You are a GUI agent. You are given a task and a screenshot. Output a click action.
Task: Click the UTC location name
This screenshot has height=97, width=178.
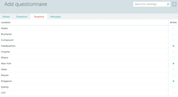(3, 93)
